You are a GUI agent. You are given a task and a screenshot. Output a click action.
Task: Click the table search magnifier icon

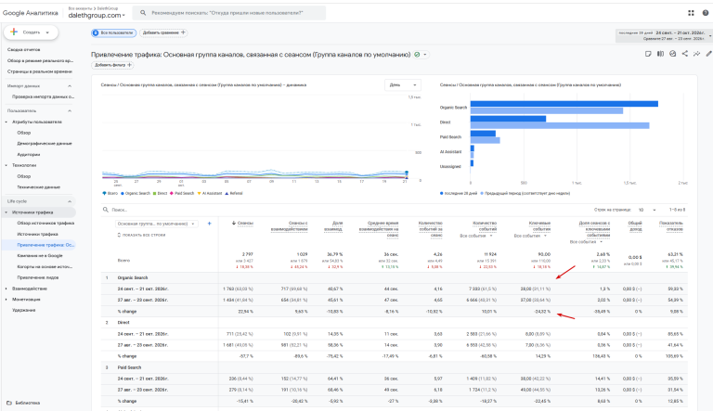[106, 210]
